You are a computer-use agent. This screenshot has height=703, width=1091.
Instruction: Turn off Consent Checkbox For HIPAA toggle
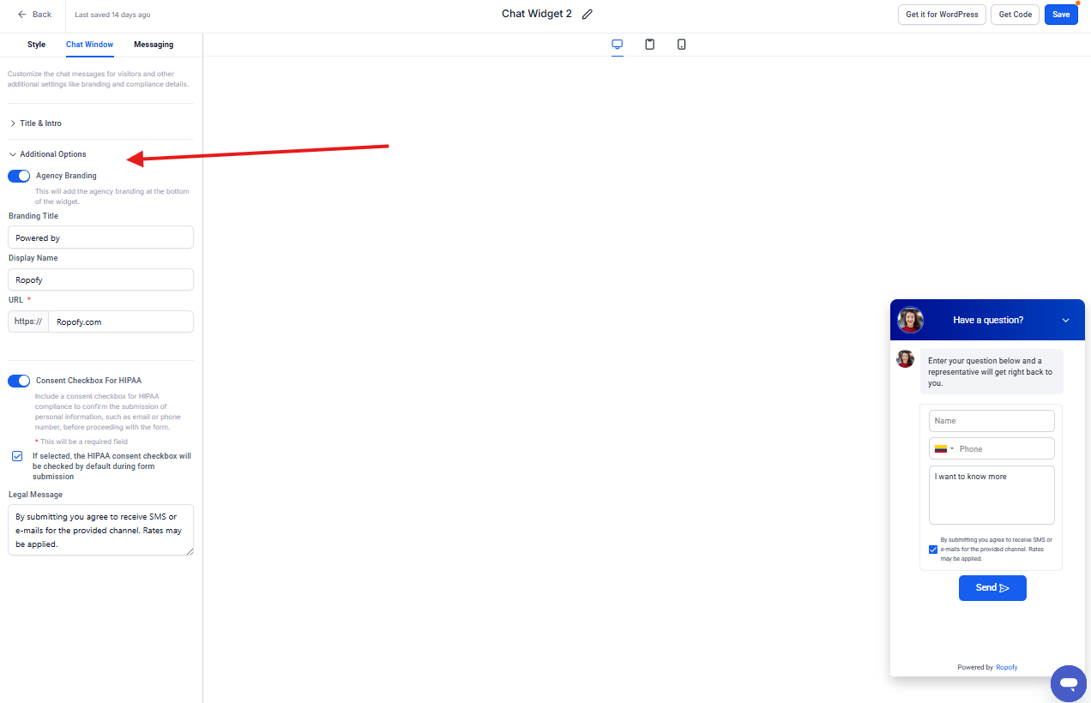19,381
